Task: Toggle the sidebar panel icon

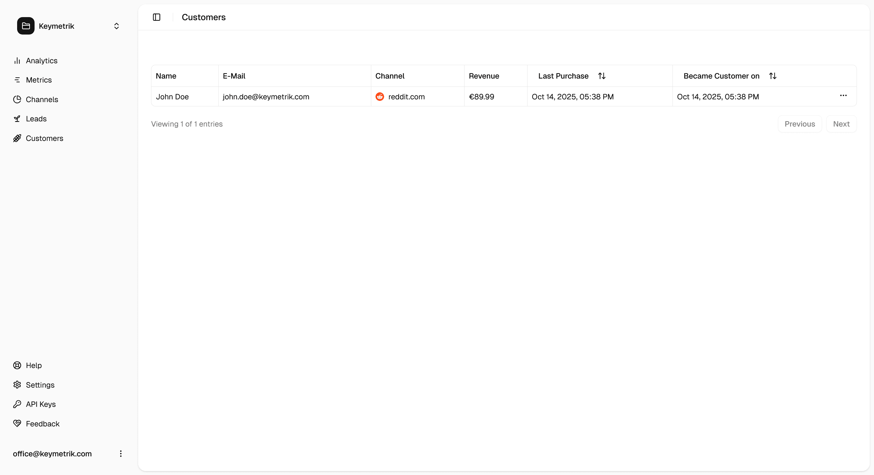Action: pyautogui.click(x=156, y=17)
